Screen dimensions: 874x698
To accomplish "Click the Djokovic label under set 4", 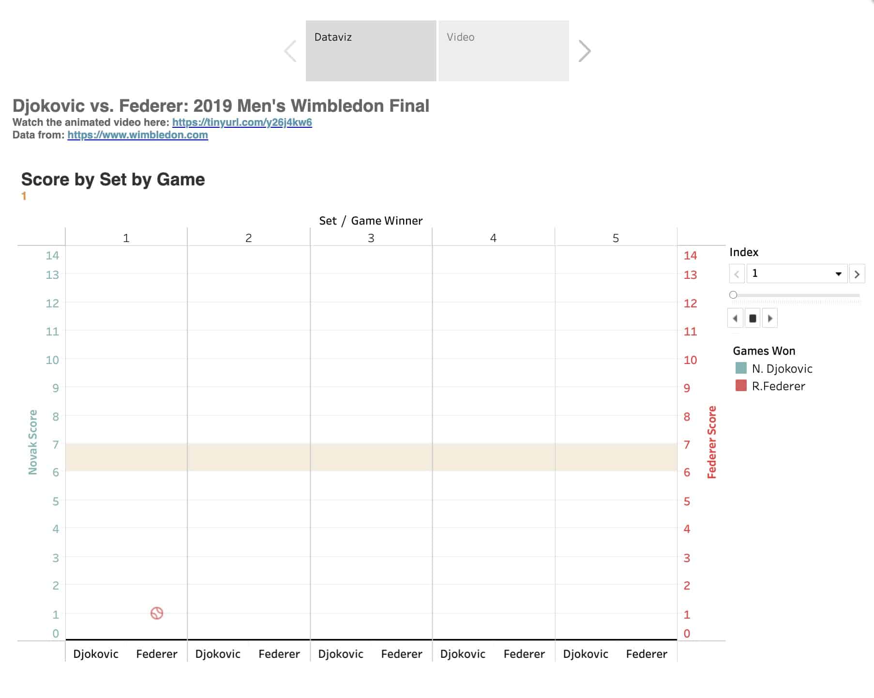I will pos(463,654).
